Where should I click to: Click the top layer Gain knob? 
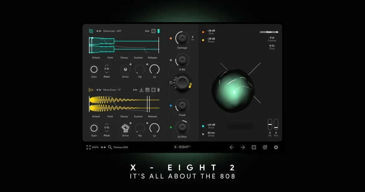94,69
